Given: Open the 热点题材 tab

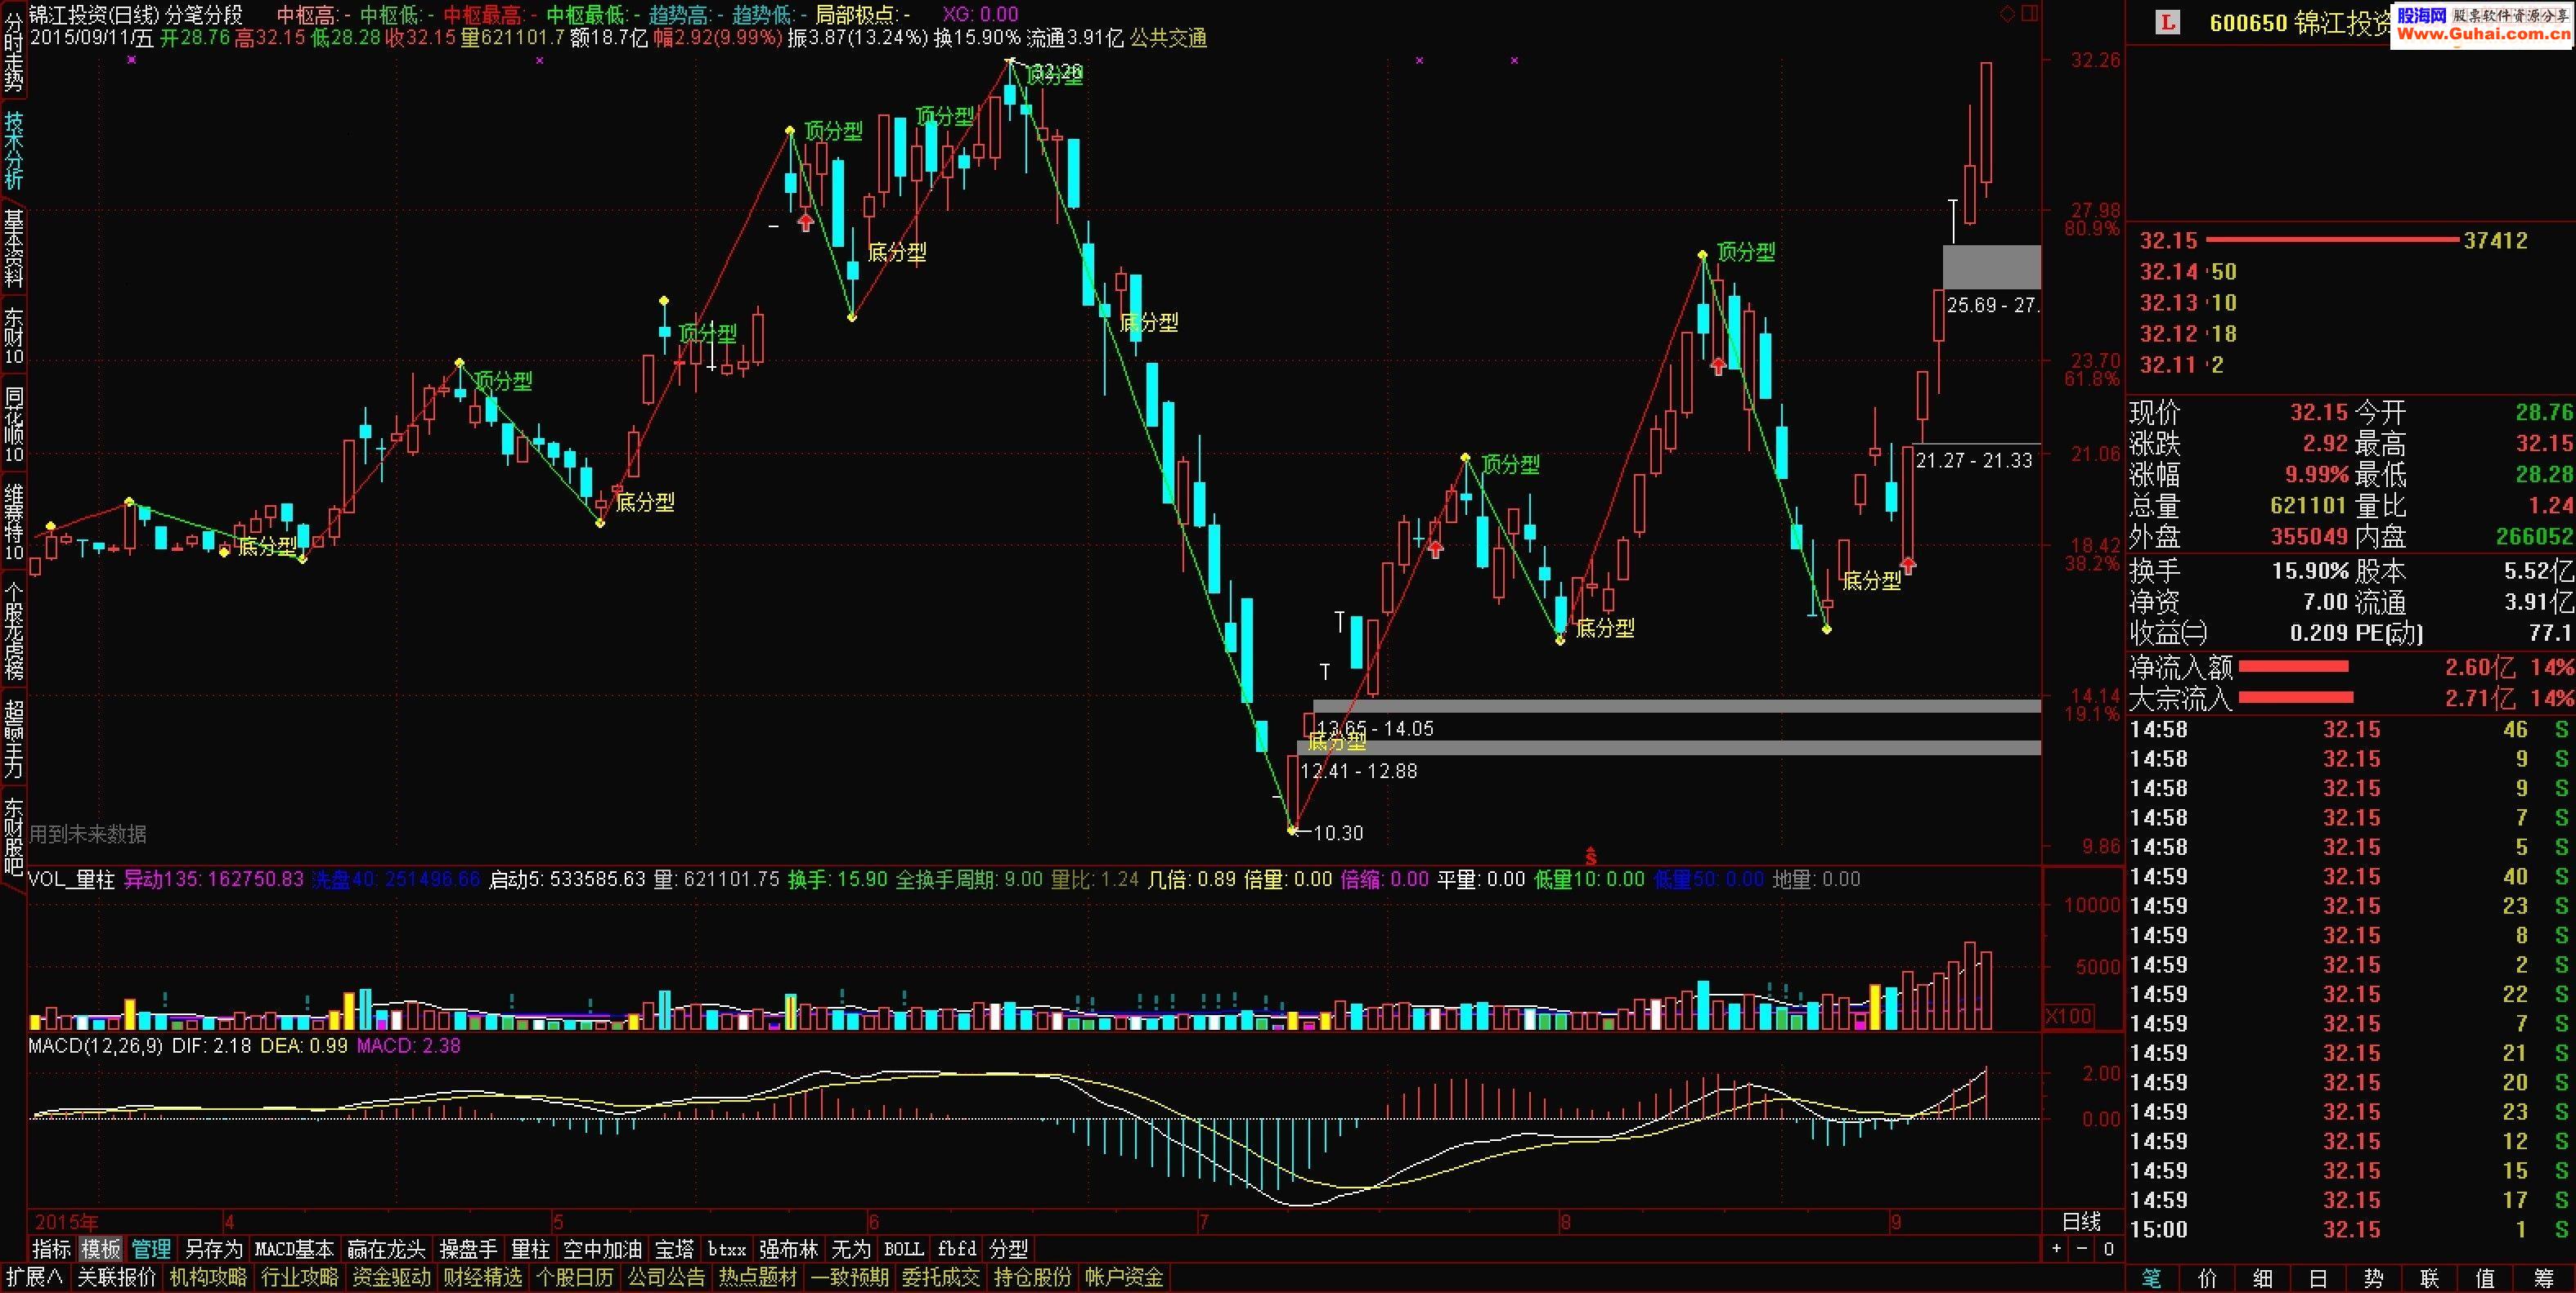Looking at the screenshot, I should (x=758, y=1277).
